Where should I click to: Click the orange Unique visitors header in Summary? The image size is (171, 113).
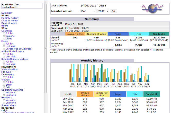75,34
